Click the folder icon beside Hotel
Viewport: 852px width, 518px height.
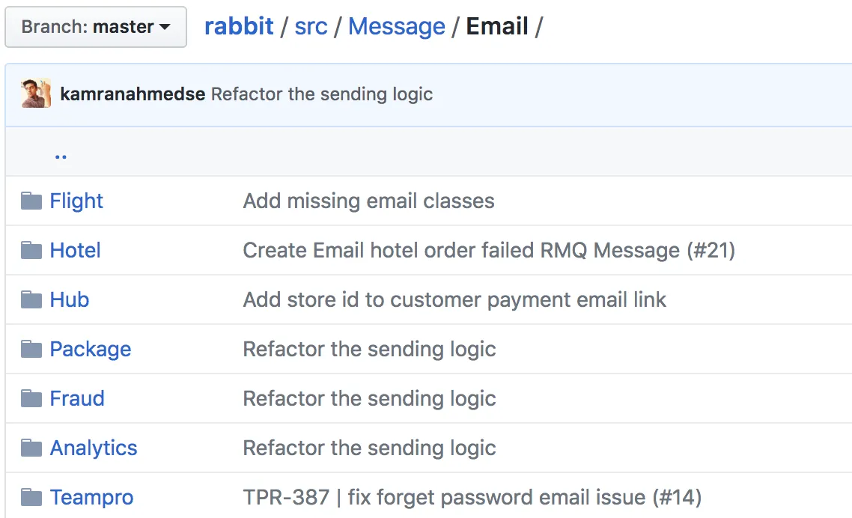pos(32,249)
